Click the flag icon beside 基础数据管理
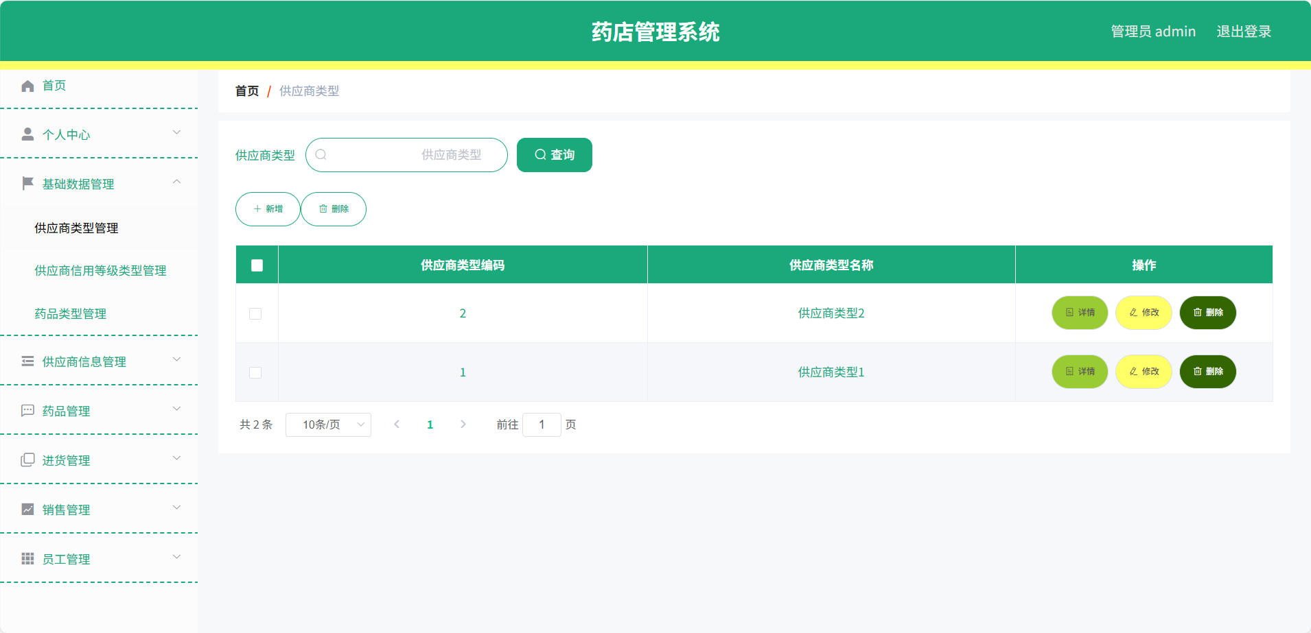The image size is (1311, 633). [27, 183]
